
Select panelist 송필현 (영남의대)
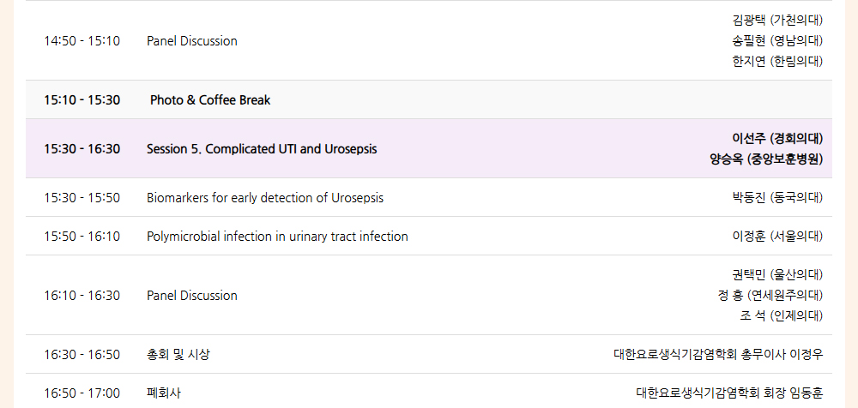[777, 41]
